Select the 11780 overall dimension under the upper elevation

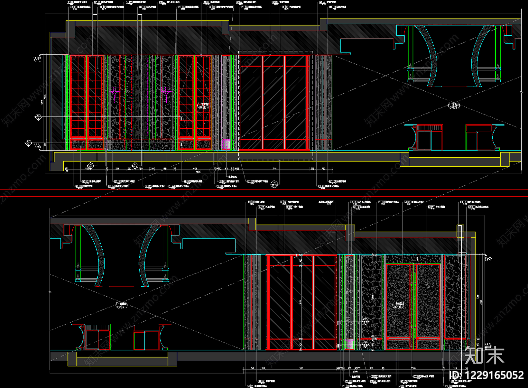(x=198, y=172)
